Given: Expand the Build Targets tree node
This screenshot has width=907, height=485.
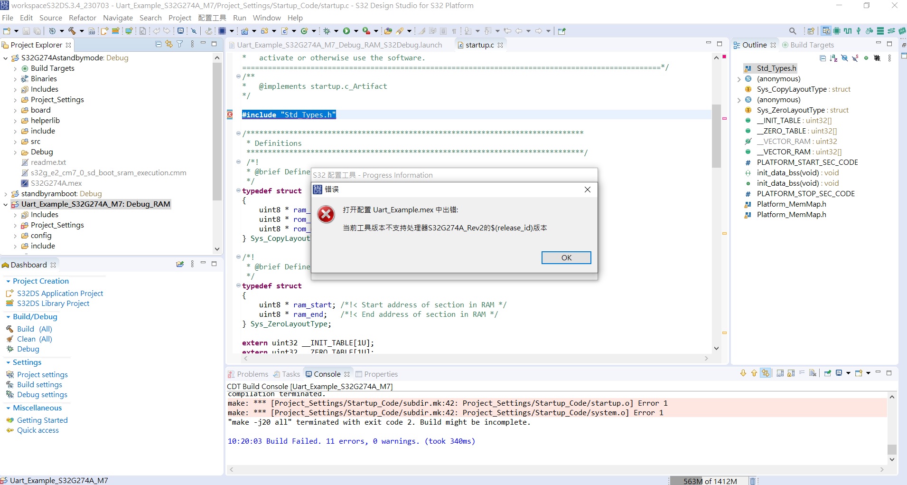Looking at the screenshot, I should pos(15,68).
